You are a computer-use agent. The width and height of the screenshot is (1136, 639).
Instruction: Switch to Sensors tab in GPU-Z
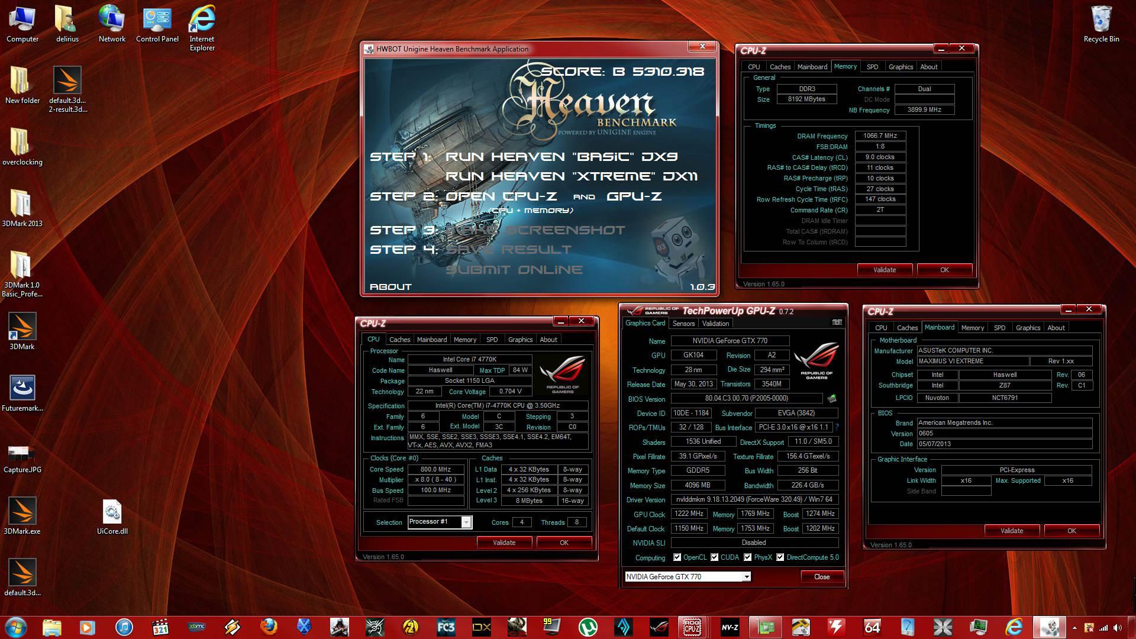683,324
